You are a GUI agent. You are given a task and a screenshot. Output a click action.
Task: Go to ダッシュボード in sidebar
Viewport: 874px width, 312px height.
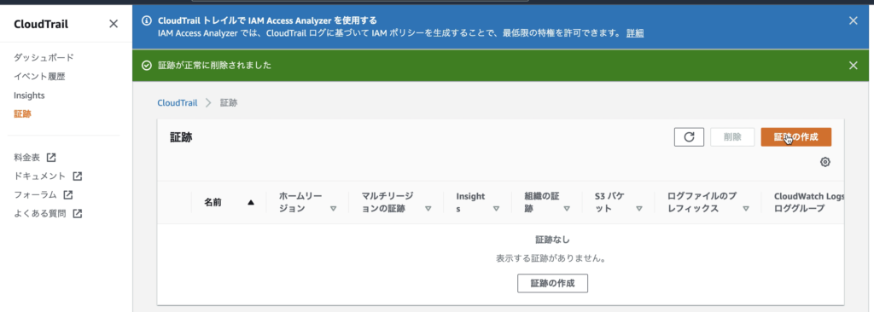point(44,57)
